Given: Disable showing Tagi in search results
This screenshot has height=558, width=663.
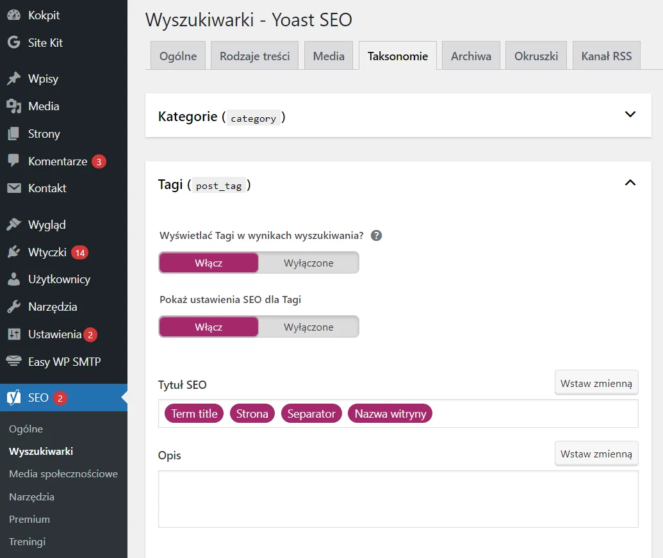Looking at the screenshot, I should (x=308, y=262).
